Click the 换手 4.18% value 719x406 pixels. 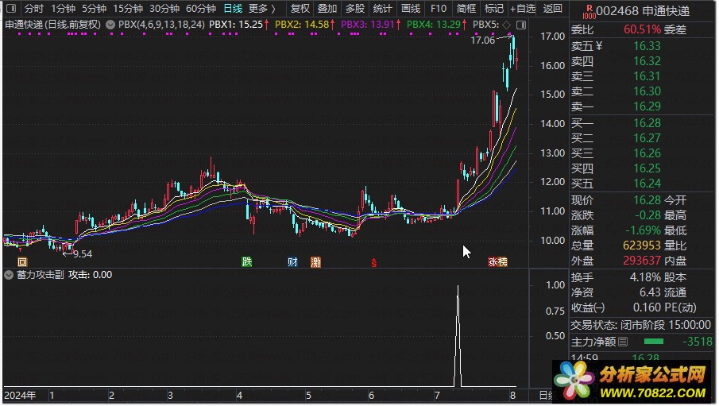[645, 277]
